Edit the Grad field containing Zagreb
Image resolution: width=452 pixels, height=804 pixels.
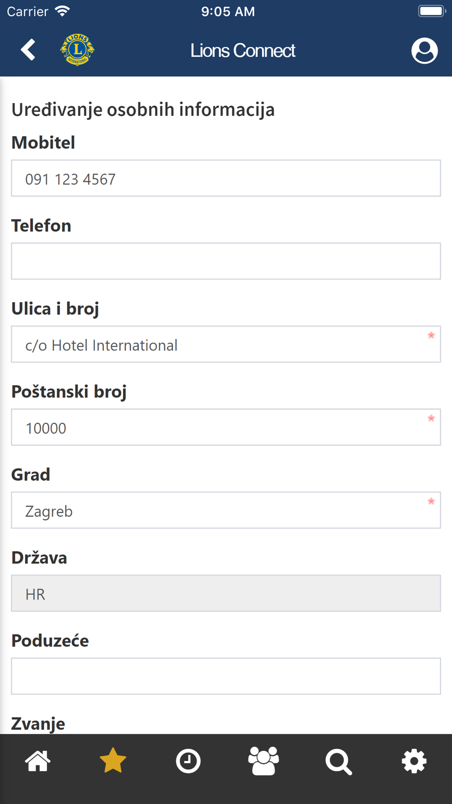226,510
